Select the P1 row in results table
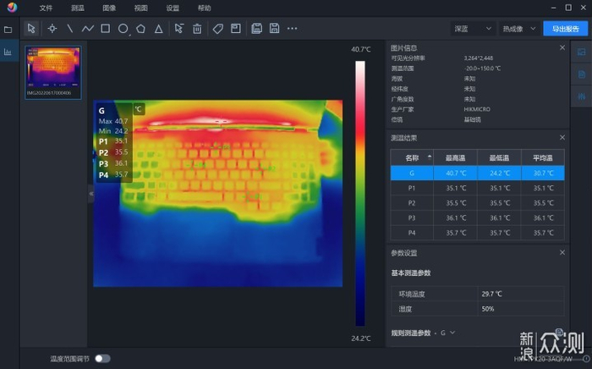The width and height of the screenshot is (592, 369). click(478, 188)
